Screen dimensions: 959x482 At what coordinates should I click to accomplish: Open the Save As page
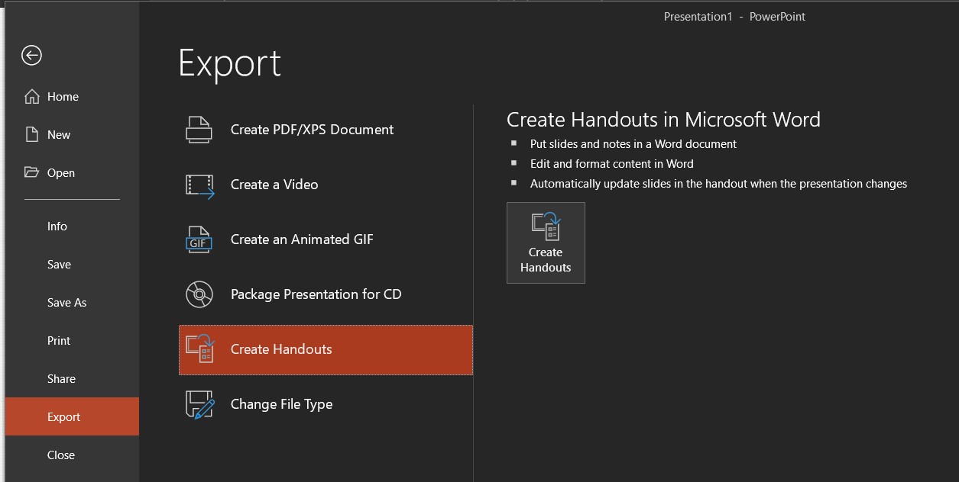tap(67, 303)
